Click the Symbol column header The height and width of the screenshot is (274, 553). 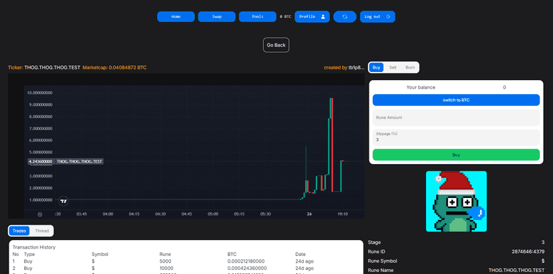(x=100, y=254)
